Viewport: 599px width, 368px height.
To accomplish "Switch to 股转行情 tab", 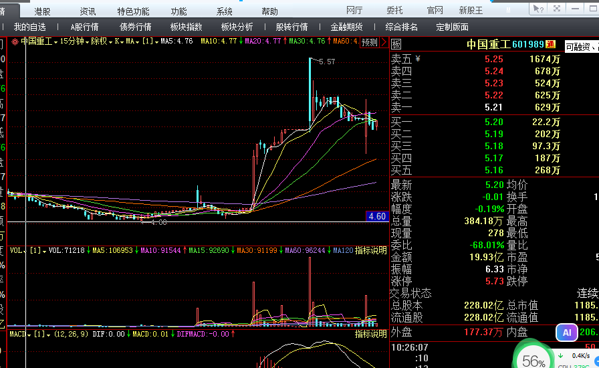I will [292, 27].
